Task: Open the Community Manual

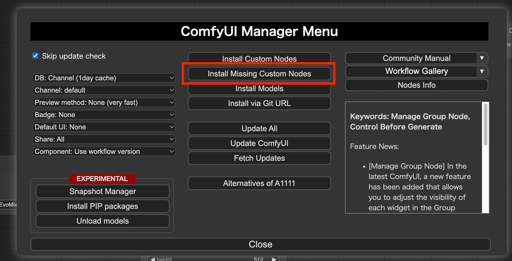Action: [x=411, y=58]
